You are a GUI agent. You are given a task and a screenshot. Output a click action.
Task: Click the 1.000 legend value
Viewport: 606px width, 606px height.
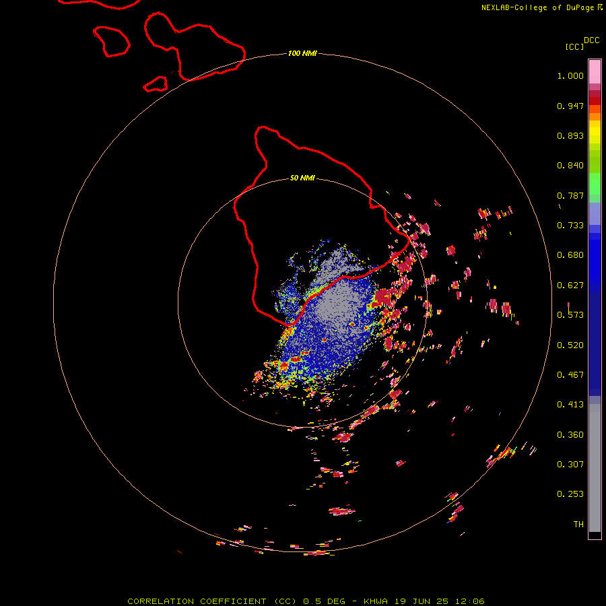click(x=570, y=75)
